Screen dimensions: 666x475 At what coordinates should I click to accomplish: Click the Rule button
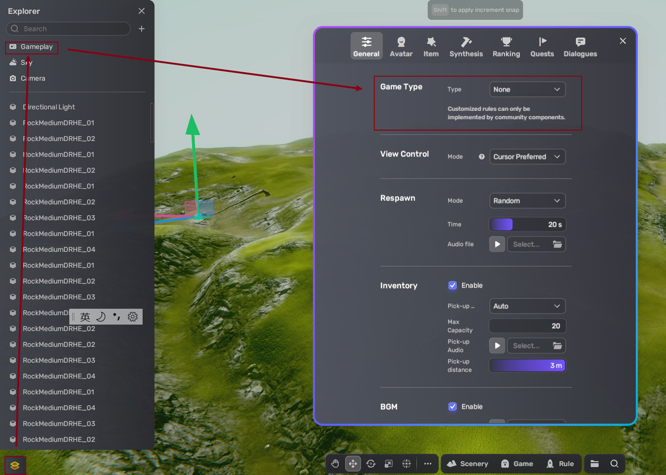pyautogui.click(x=560, y=464)
